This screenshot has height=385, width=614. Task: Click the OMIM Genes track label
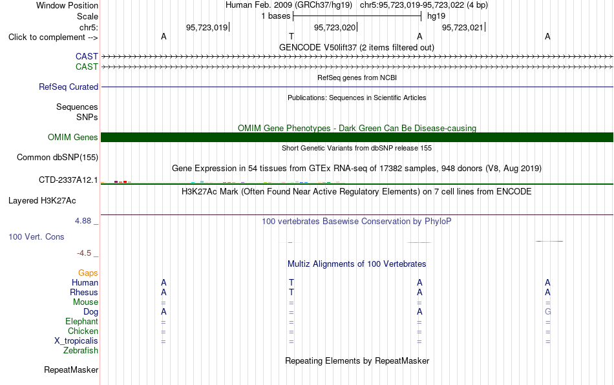click(73, 138)
